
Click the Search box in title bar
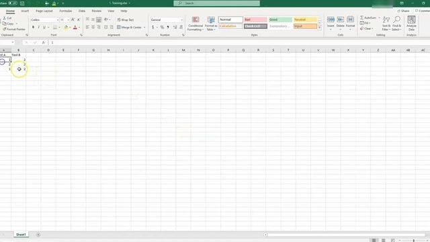click(x=216, y=3)
